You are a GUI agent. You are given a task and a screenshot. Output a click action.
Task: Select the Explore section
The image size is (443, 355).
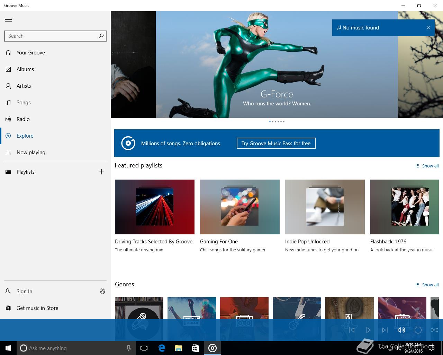click(x=55, y=136)
